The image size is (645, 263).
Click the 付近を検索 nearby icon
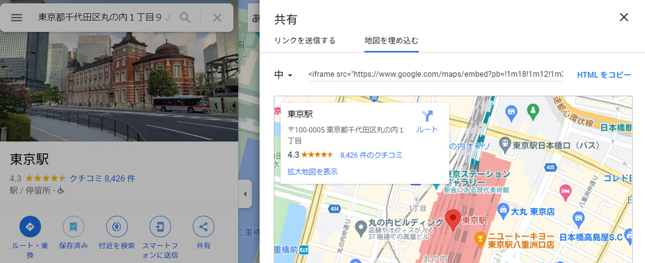(x=117, y=227)
